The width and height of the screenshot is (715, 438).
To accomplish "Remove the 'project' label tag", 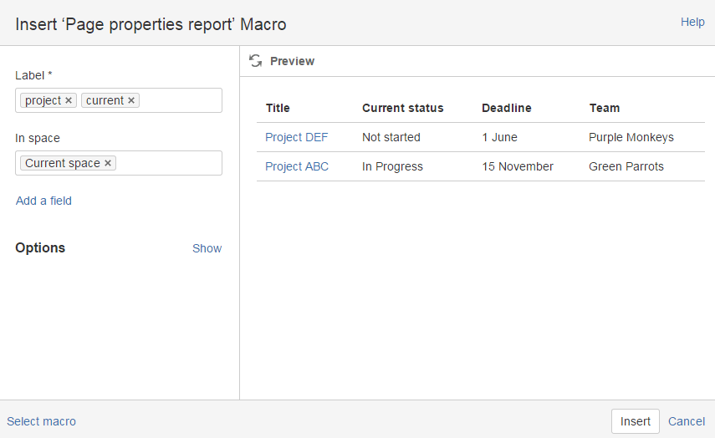I will 69,100.
